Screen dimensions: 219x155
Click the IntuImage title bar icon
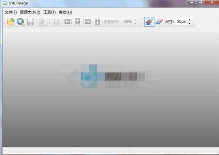[x=5, y=3]
